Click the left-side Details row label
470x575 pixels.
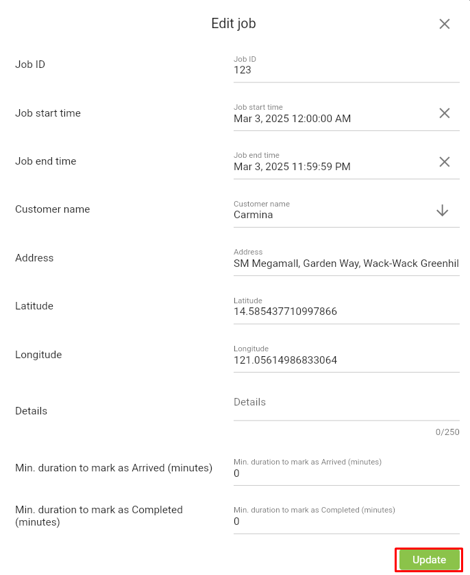32,411
